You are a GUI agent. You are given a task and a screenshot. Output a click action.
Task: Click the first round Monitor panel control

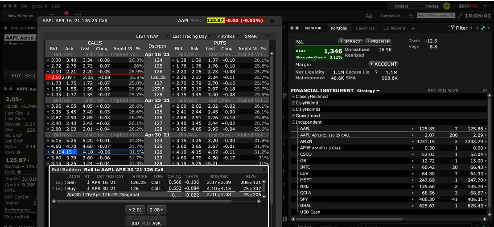point(292,28)
